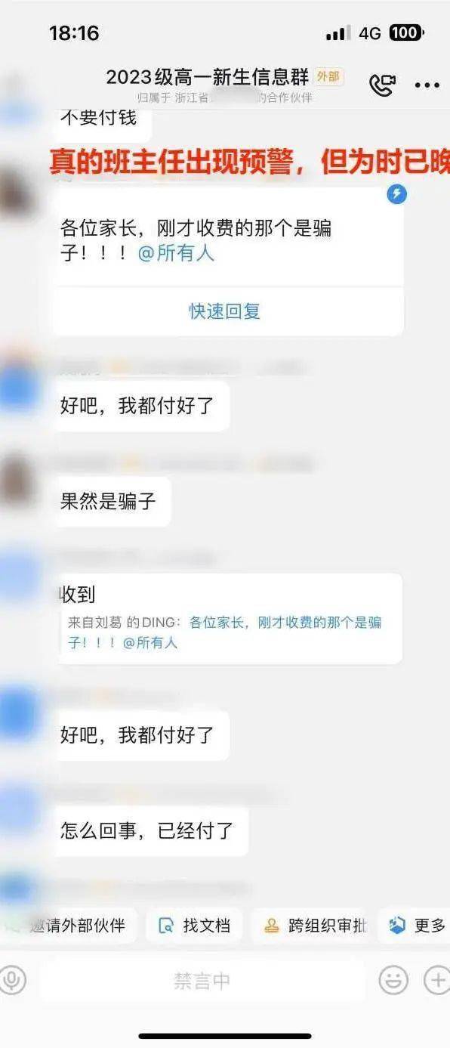The image size is (450, 1048).
Task: Tap the 怎么回事，已经付了 message bubble
Action: coord(149,831)
